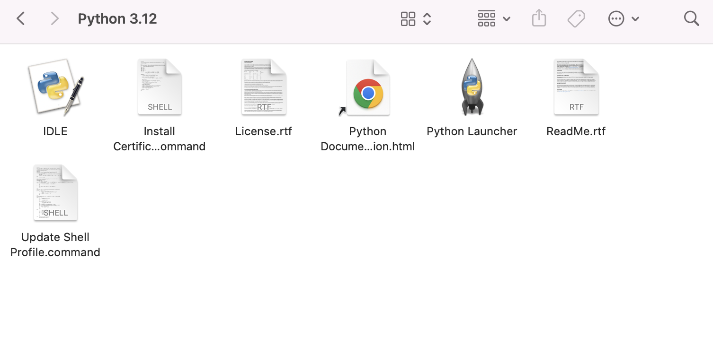The image size is (713, 346).
Task: Click the Tags toolbar icon
Action: (576, 19)
